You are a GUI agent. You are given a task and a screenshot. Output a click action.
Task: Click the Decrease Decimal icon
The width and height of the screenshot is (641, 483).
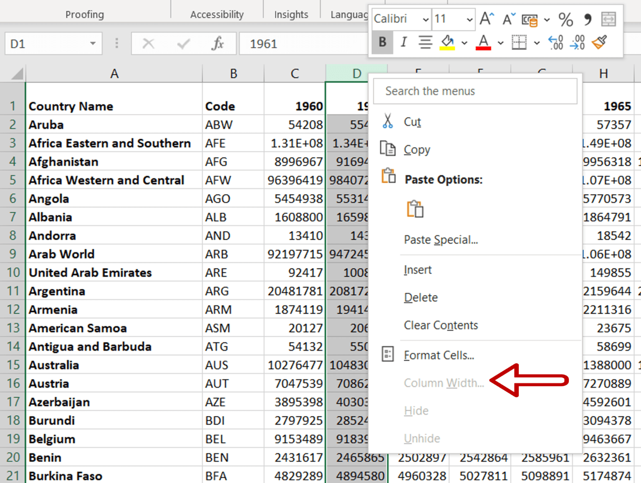click(577, 43)
